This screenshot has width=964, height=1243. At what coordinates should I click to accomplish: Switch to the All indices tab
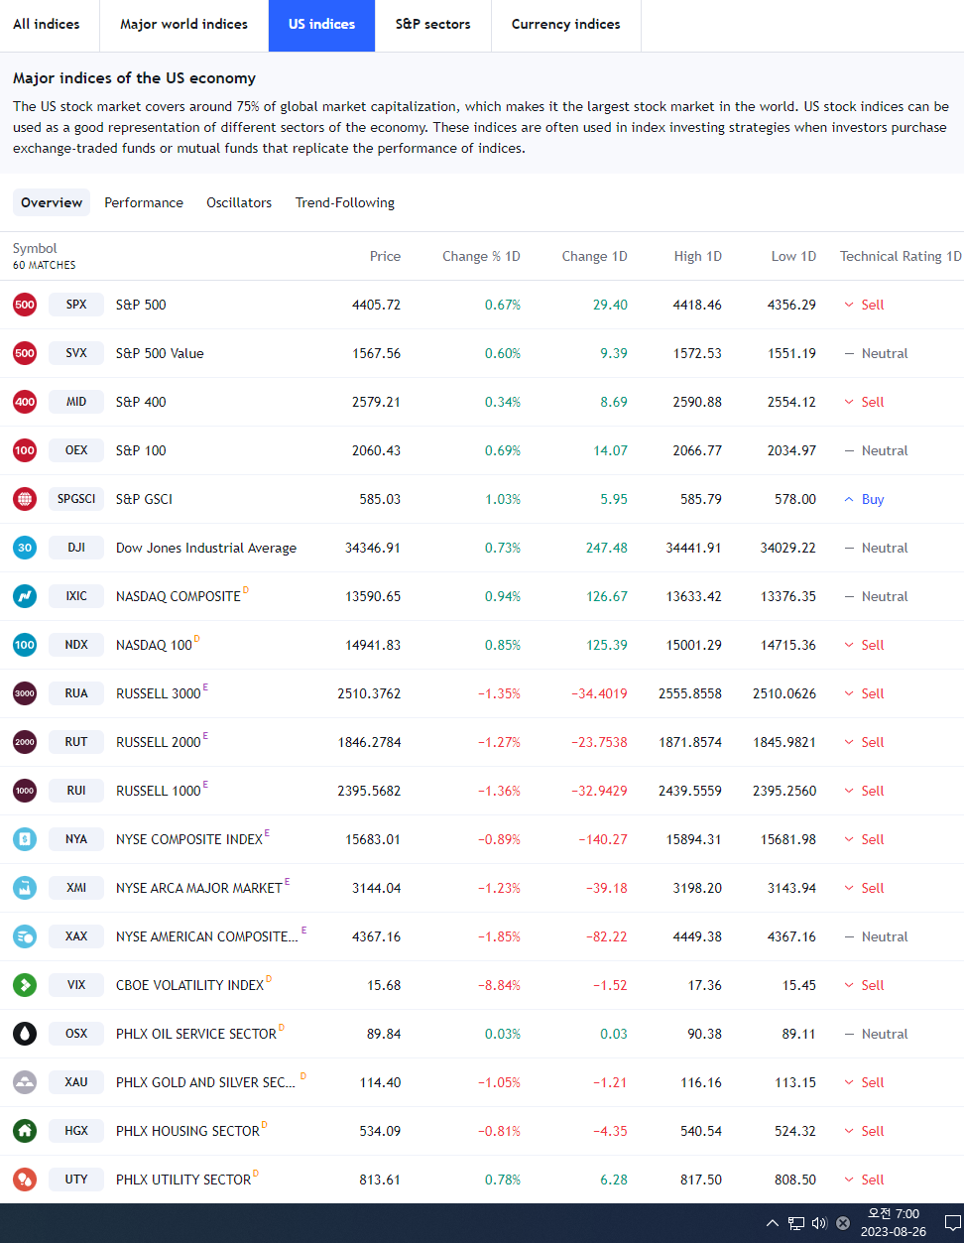pos(47,25)
